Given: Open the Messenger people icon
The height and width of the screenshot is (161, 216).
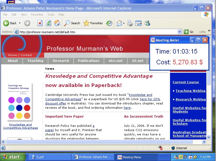Looking at the screenshot, I should click(x=147, y=23).
